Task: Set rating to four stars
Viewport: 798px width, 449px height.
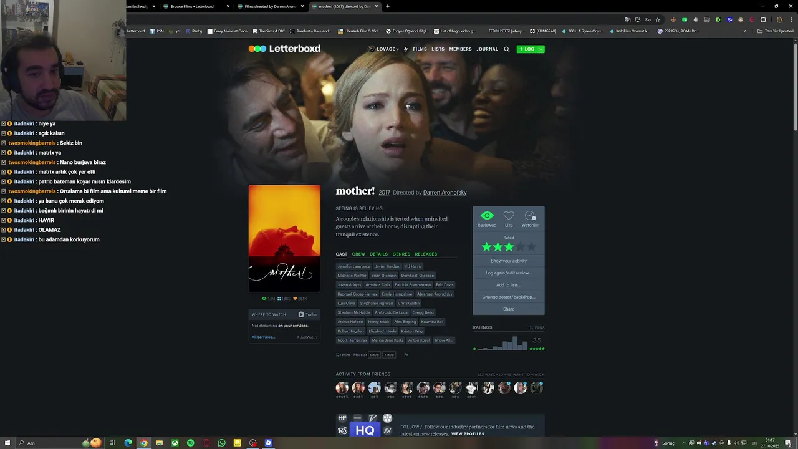Action: (520, 247)
